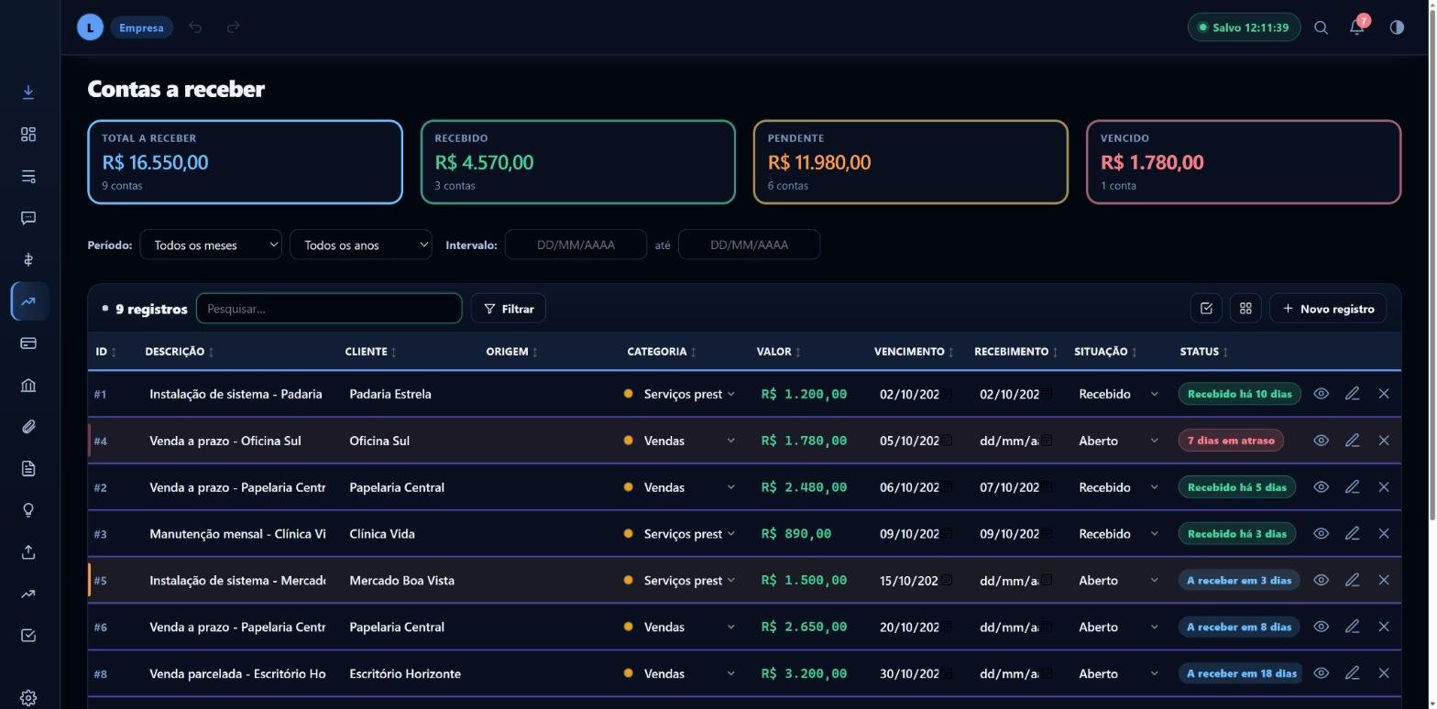Screen dimensions: 1437x709
Task: Toggle dark/light theme contrast icon
Action: coord(1397,27)
